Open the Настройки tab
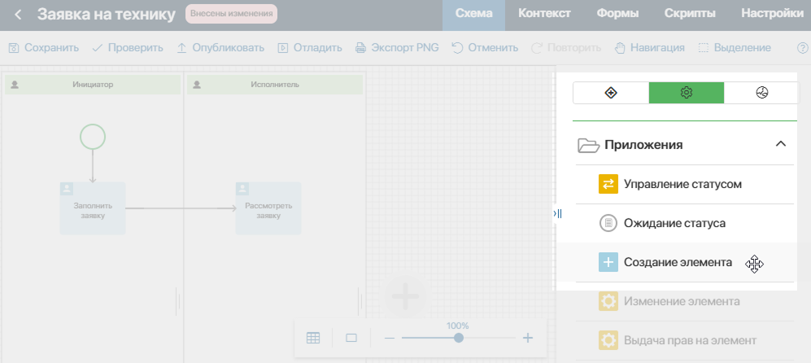The width and height of the screenshot is (811, 363). (x=772, y=14)
